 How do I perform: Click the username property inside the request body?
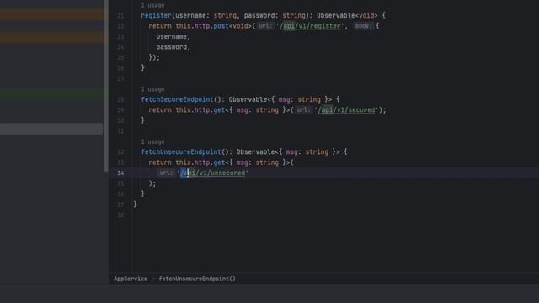171,36
